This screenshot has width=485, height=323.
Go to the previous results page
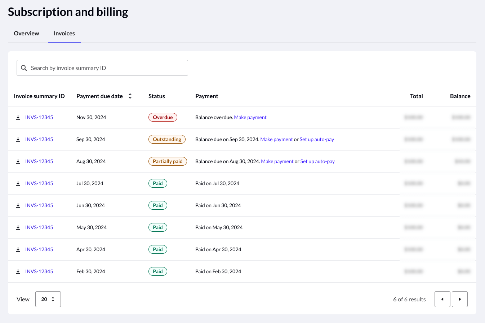pyautogui.click(x=442, y=299)
